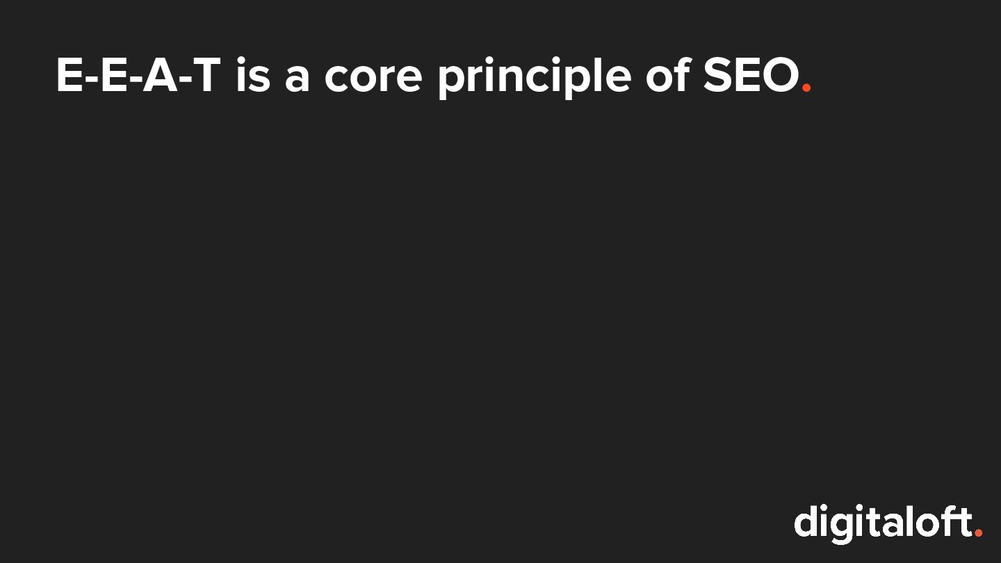Click the word 'is' in heading
The height and width of the screenshot is (563, 1001).
(252, 75)
